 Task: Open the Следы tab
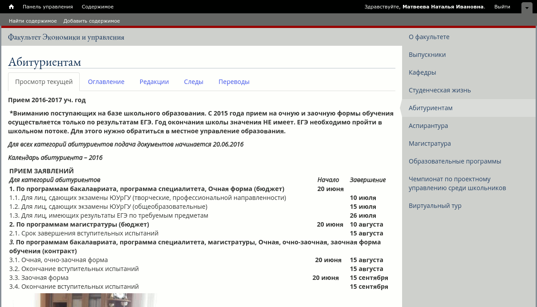click(x=193, y=82)
